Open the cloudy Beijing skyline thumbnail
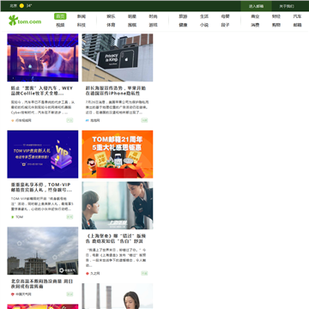 tap(43, 251)
